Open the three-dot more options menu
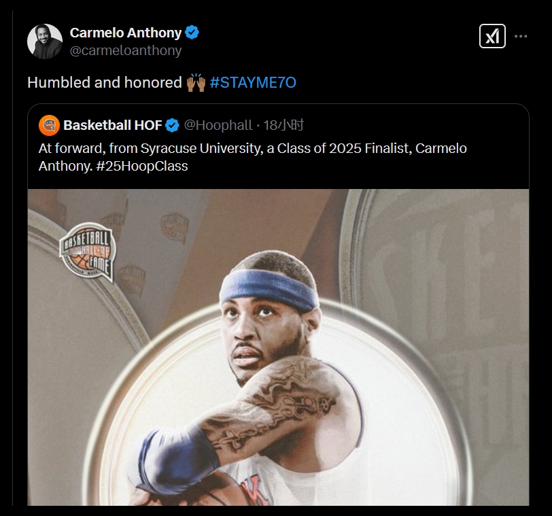The width and height of the screenshot is (552, 516). 521,36
